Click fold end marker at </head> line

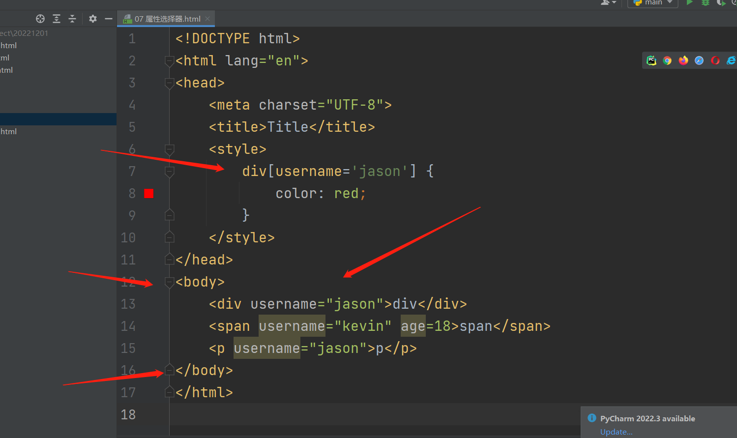[170, 259]
